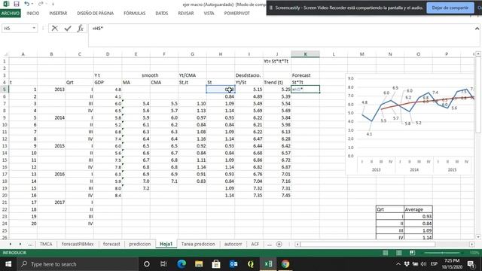Image resolution: width=482 pixels, height=271 pixels.
Task: Open Windows Start button
Action: 8,264
